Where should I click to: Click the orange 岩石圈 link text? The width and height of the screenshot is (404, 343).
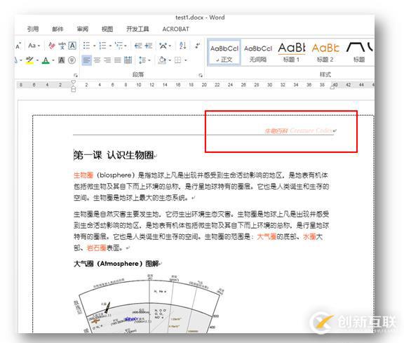[96, 248]
